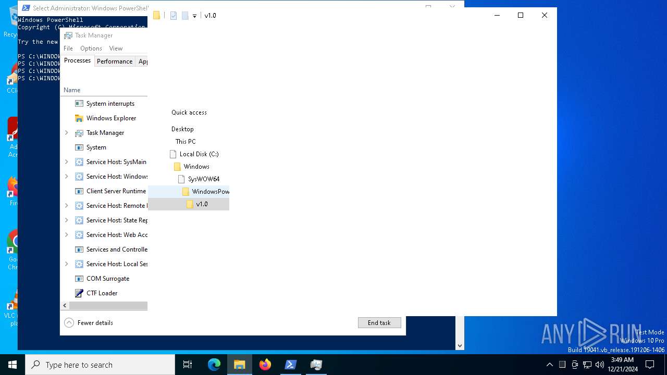Click the Client Server Runtime process icon
The width and height of the screenshot is (667, 375).
click(79, 191)
